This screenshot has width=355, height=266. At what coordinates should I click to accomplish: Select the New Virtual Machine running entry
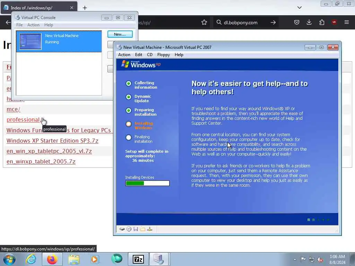tap(59, 42)
